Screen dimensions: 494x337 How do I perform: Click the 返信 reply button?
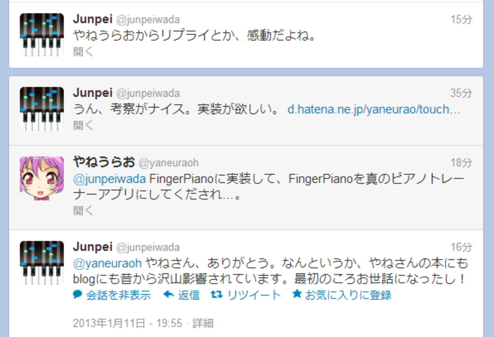pos(189,295)
